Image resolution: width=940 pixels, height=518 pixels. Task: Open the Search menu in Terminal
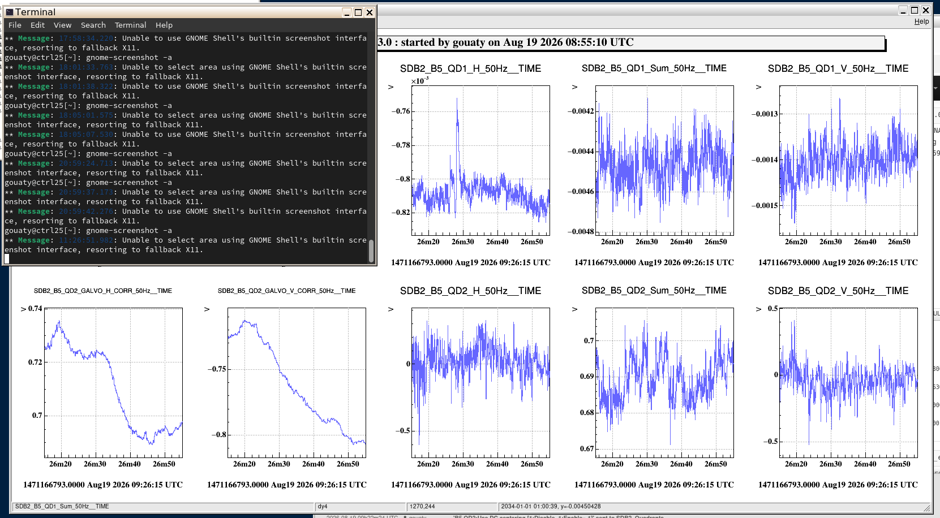click(93, 25)
